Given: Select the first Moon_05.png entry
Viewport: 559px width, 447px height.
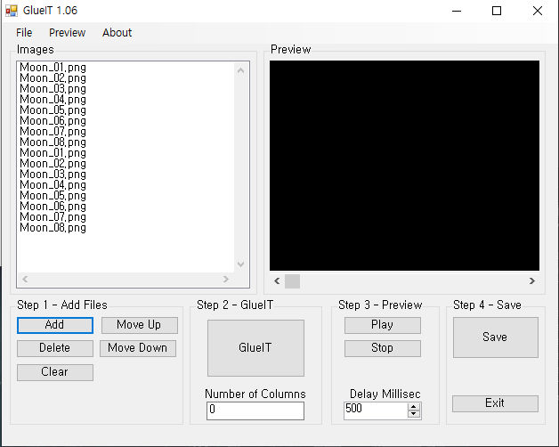Looking at the screenshot, I should [53, 110].
